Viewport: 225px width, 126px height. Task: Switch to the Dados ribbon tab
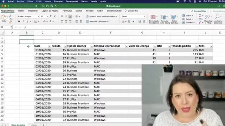tap(79, 11)
